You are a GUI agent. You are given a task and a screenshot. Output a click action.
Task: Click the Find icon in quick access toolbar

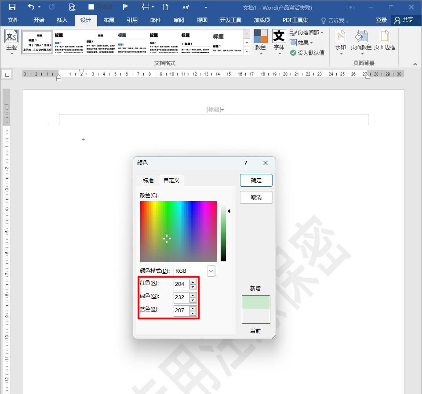point(73,7)
